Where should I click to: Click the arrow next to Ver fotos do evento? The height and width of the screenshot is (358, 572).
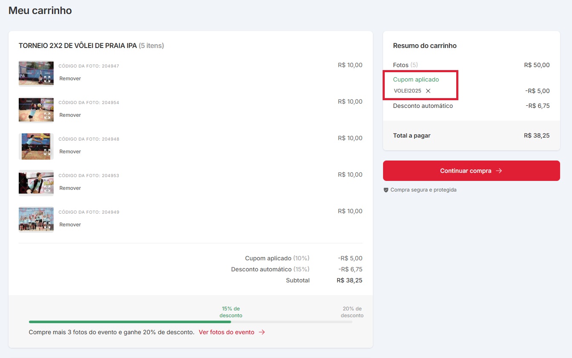pyautogui.click(x=262, y=332)
